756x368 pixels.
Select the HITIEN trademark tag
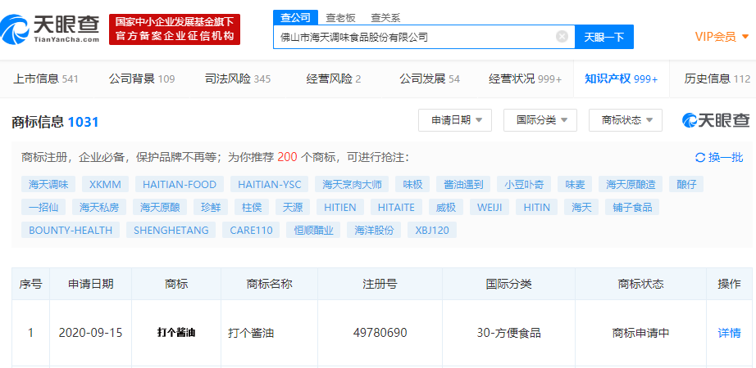[340, 208]
